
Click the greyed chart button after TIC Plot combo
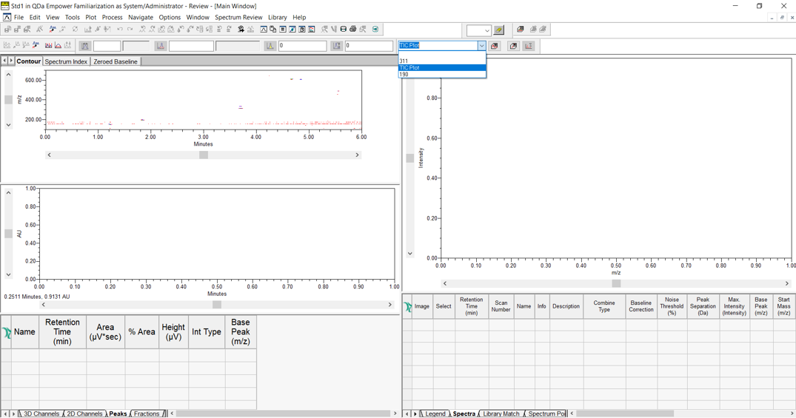click(x=529, y=46)
